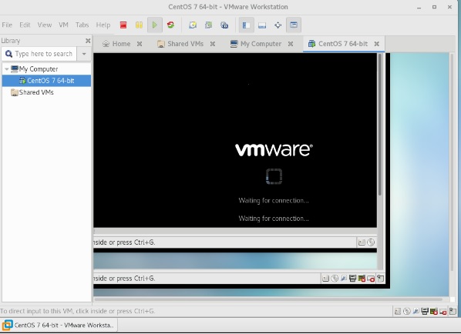Switch to the My Computer tab
This screenshot has height=334, width=461.
(x=256, y=44)
